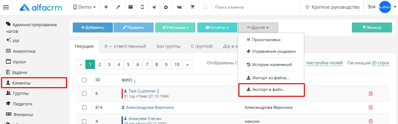Delete Александрова Вероника trash icon
Image resolution: width=398 pixels, height=124 pixels.
(371, 107)
